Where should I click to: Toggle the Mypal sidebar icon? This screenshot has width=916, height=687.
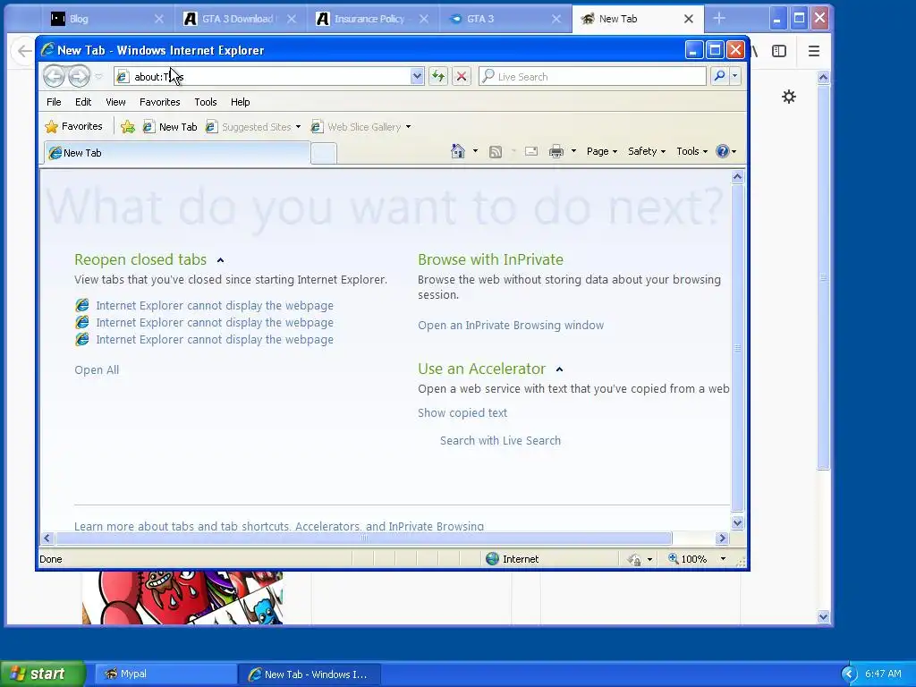coord(779,51)
